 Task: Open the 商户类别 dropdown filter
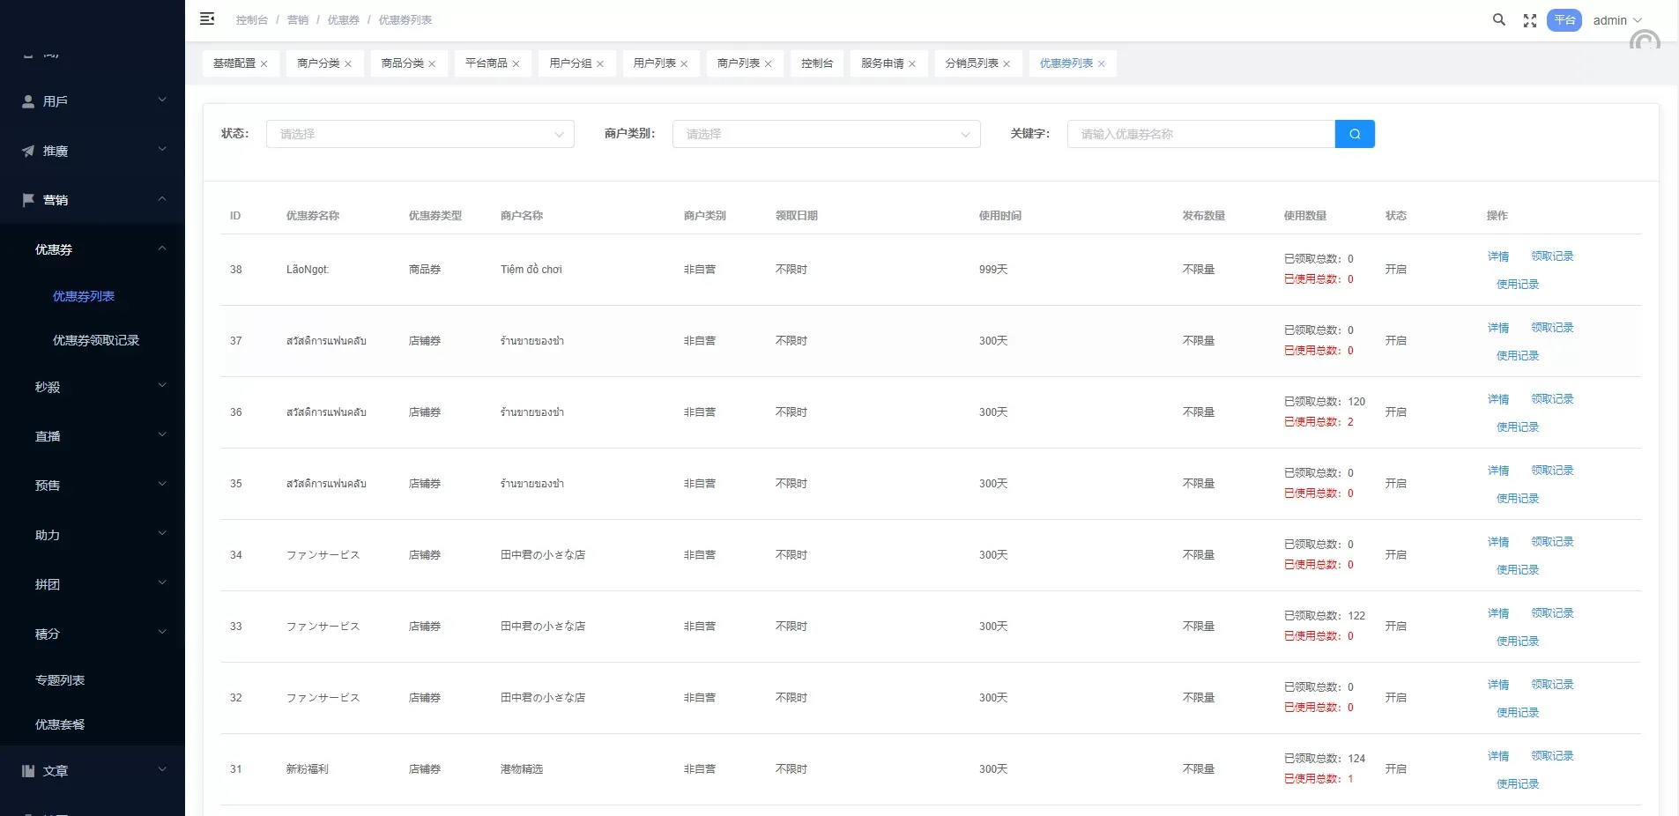tap(826, 134)
